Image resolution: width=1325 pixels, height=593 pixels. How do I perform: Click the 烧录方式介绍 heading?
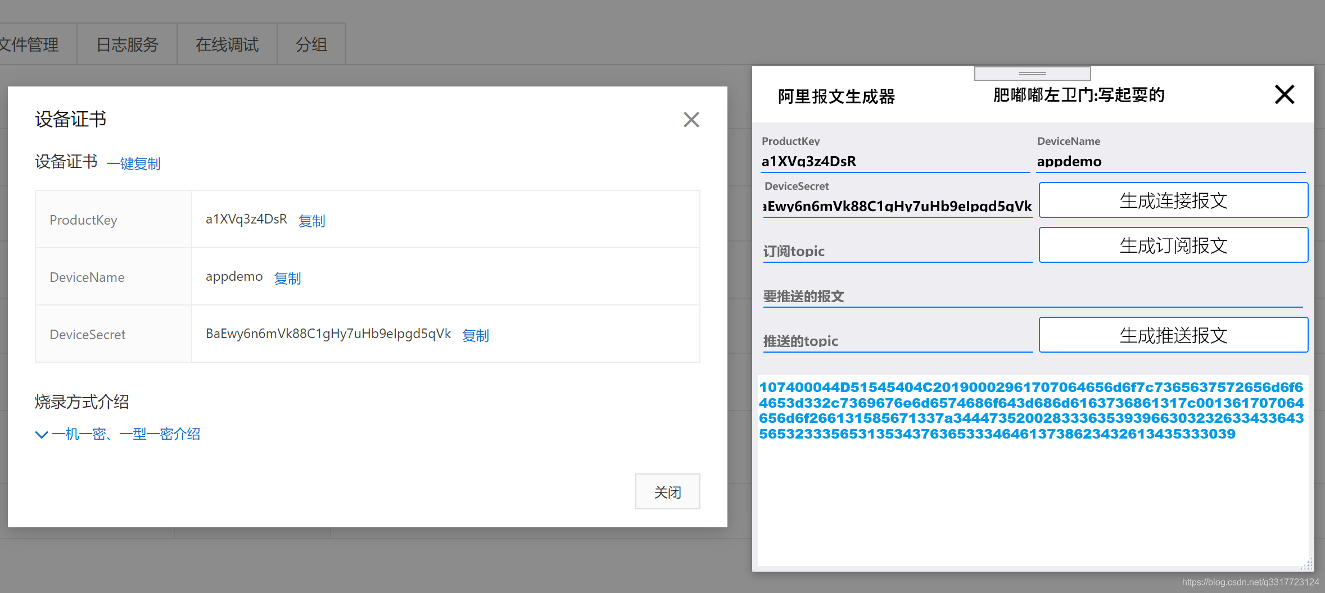tap(82, 402)
